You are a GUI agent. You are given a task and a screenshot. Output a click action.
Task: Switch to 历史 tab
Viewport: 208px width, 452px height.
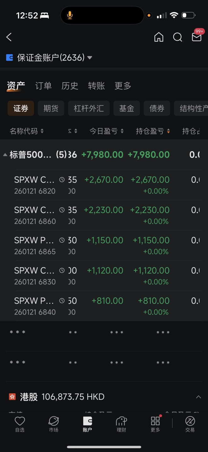point(70,86)
